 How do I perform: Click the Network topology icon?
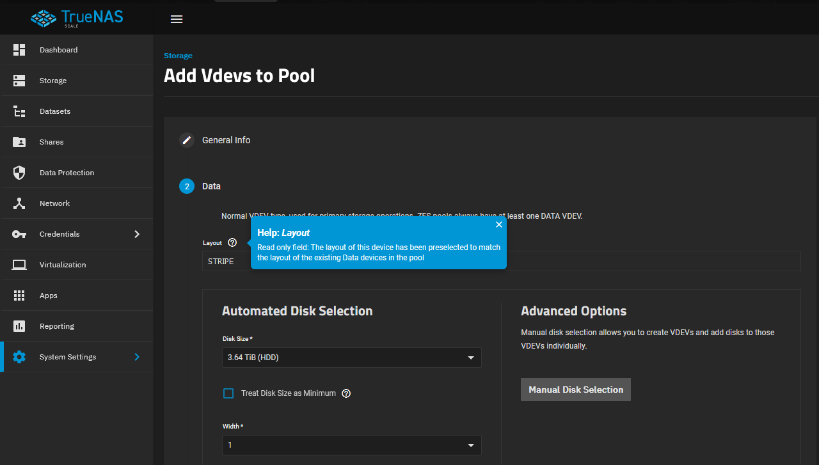tap(19, 203)
